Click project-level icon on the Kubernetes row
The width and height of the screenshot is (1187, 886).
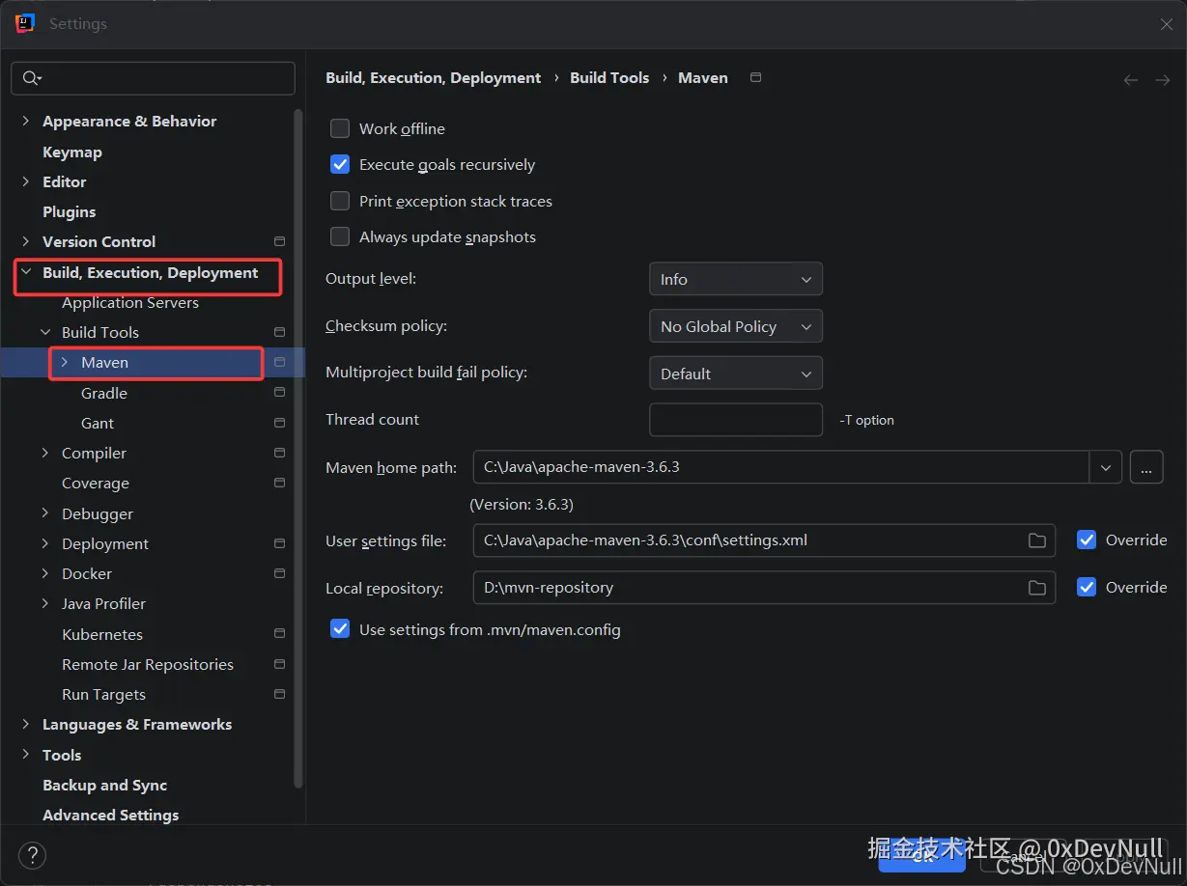pos(280,634)
